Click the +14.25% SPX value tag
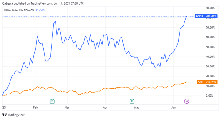Image resolution: width=221 pixels, height=119 pixels. pyautogui.click(x=211, y=82)
